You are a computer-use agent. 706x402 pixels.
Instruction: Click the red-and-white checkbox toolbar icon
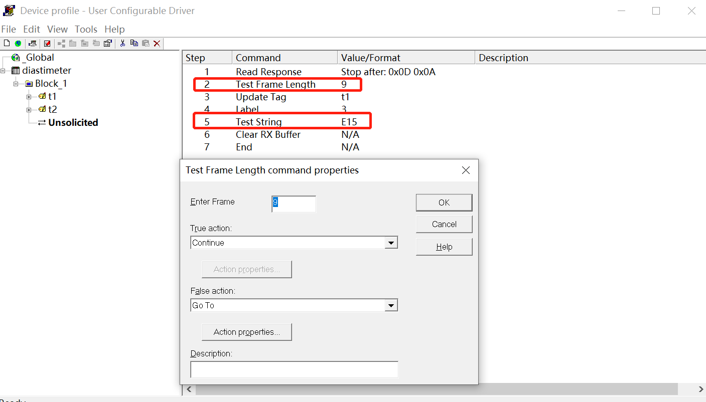coord(47,44)
